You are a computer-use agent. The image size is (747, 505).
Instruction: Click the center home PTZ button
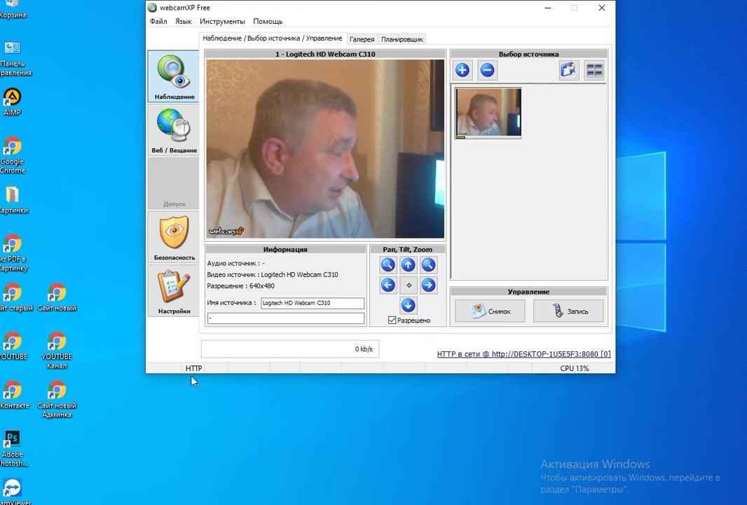[x=409, y=285]
